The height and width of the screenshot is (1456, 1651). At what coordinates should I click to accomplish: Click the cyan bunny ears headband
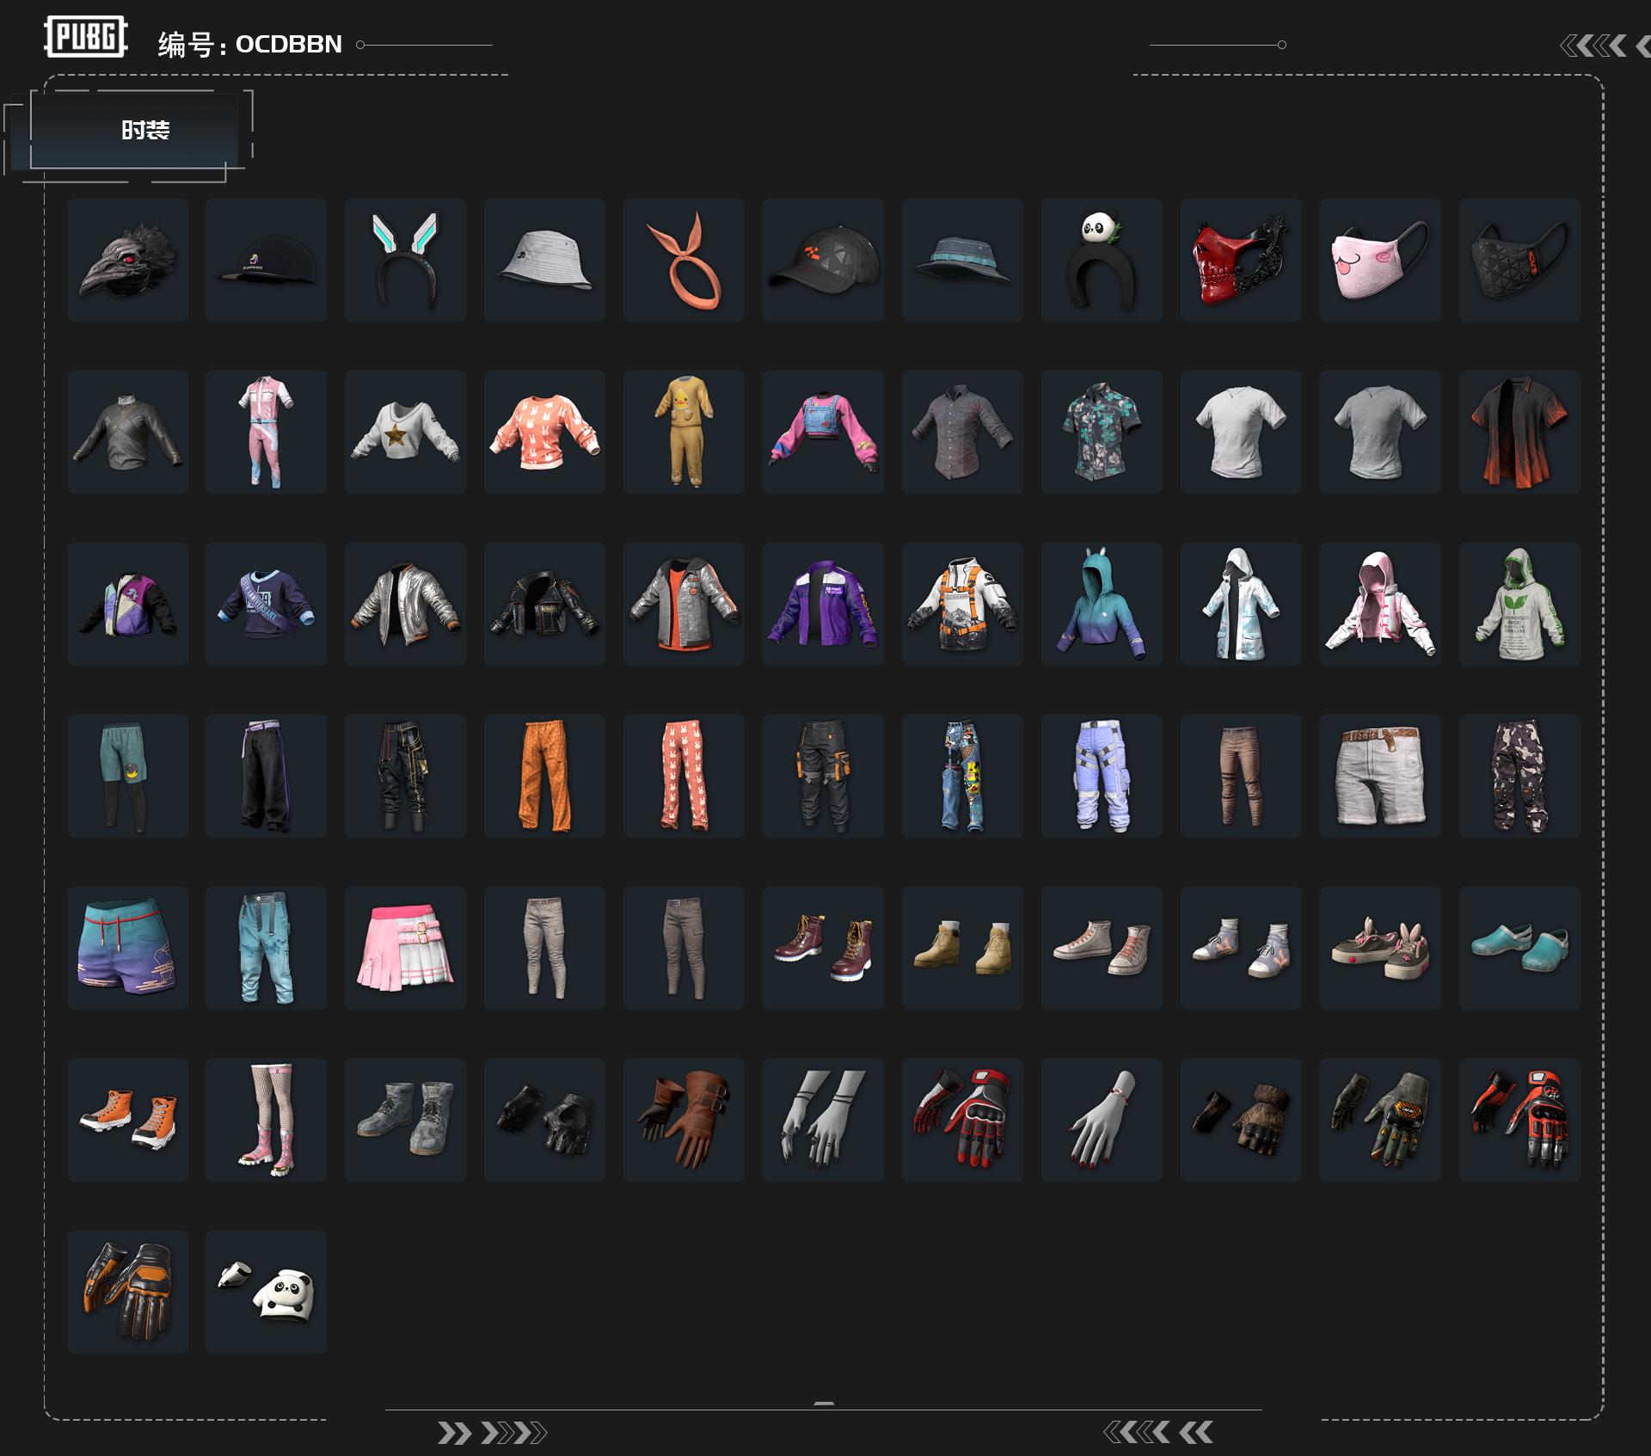click(x=405, y=260)
